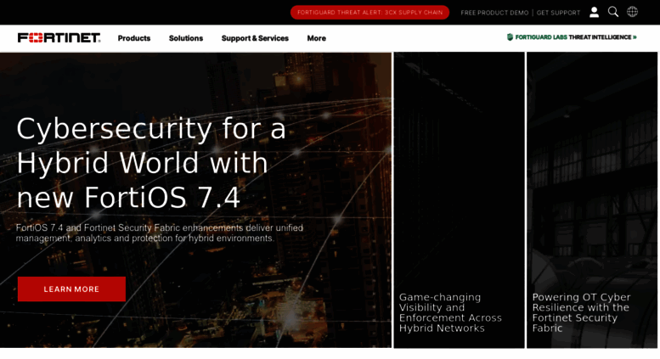Click the Get Support link
The width and height of the screenshot is (660, 359).
(x=558, y=13)
